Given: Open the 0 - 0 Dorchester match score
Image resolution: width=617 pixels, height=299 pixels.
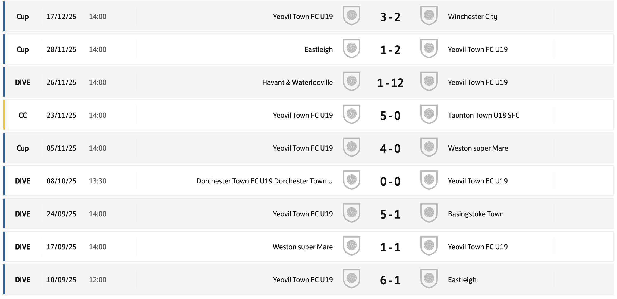Looking at the screenshot, I should (390, 181).
